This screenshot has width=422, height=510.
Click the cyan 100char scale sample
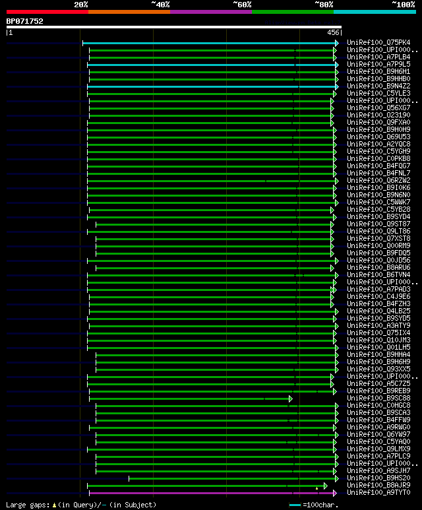[x=295, y=505]
